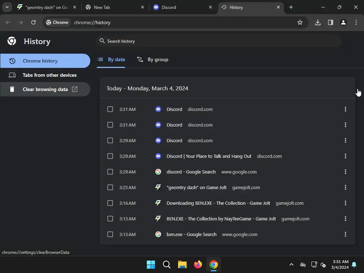
Task: Click Chrome icon in the taskbar
Action: click(214, 264)
